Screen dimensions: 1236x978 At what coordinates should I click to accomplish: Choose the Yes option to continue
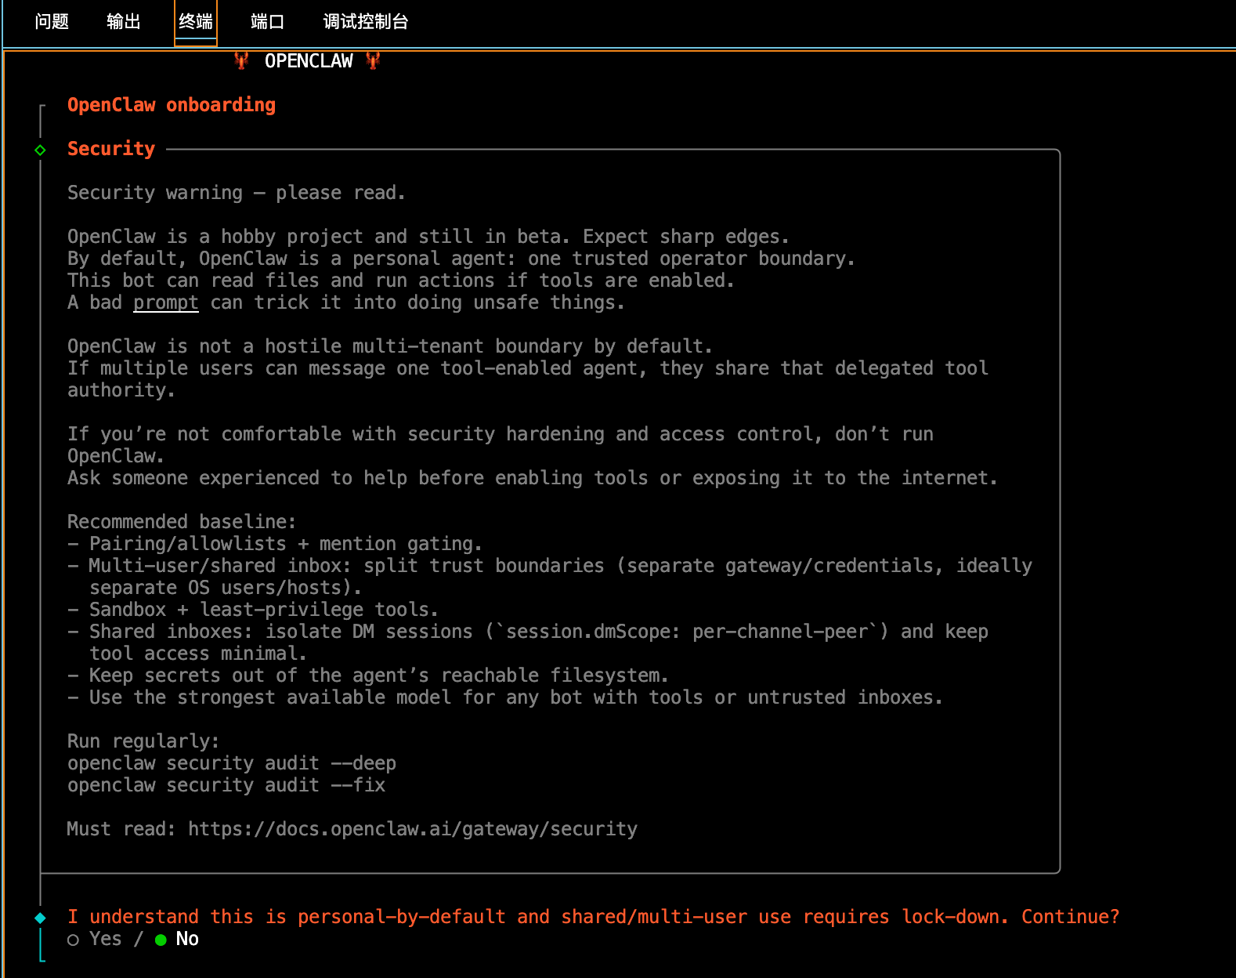tap(95, 939)
